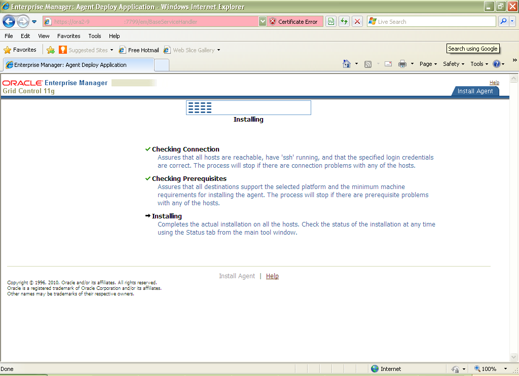The height and width of the screenshot is (376, 519).
Task: Click the Stop loading red X icon
Action: 357,22
